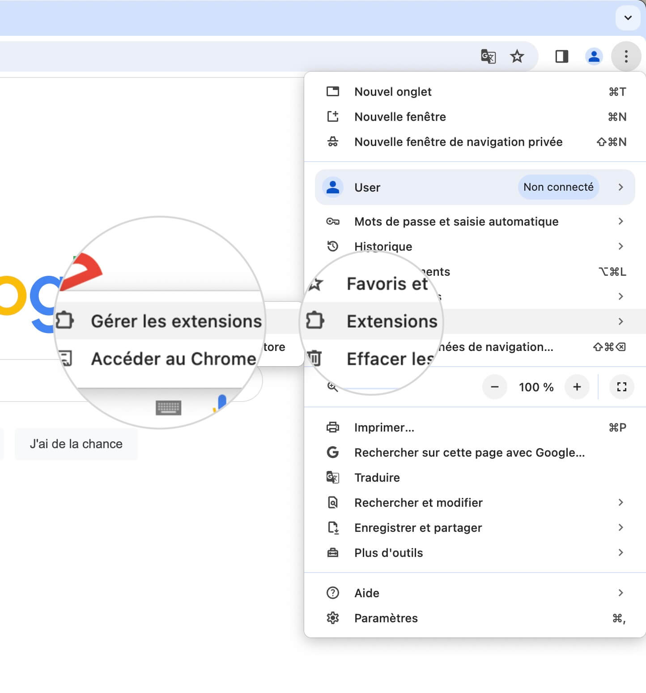Expand the Rechercher et modifier chevron

620,502
